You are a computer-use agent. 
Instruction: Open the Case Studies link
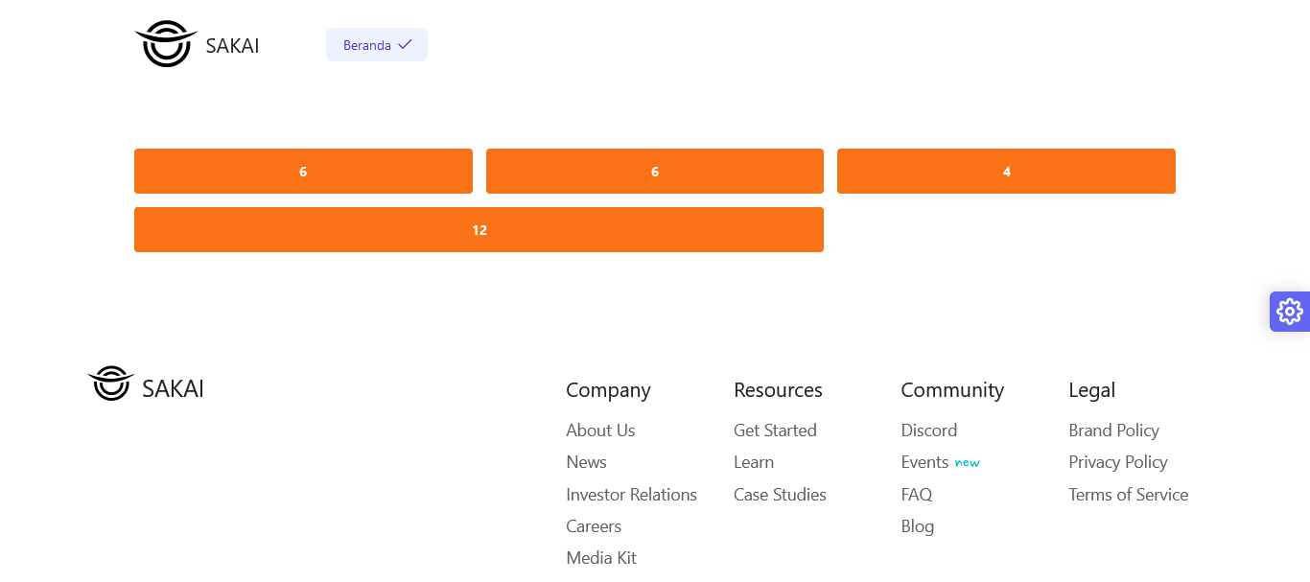coord(780,495)
